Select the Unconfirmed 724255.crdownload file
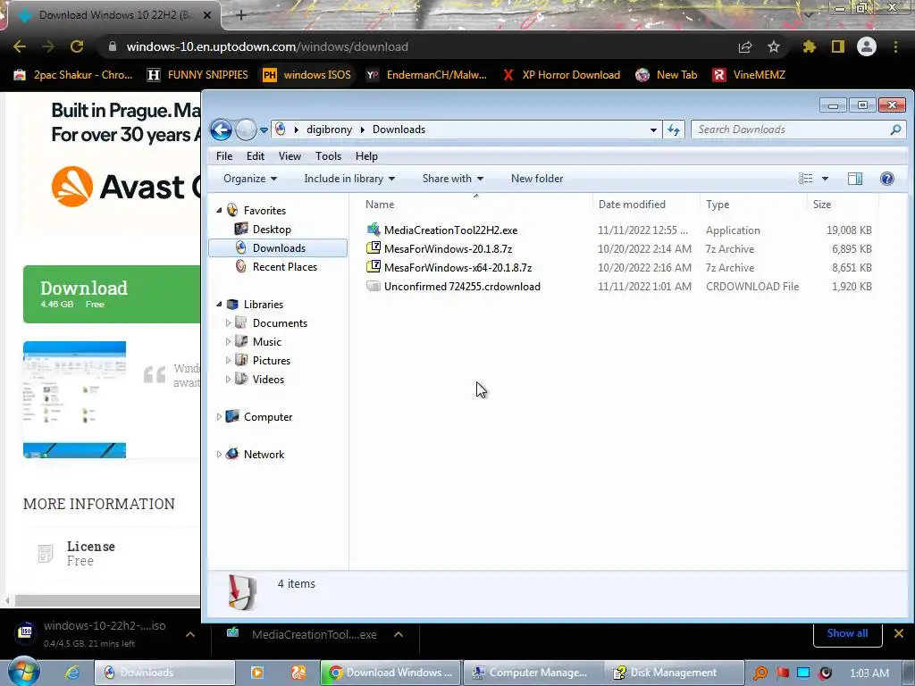915x686 pixels. (x=462, y=286)
